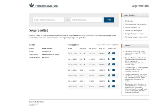Click Reg.nr. AE38751 in 26-02-2015 row
The height and width of the screenshot is (106, 161).
(x=102, y=87)
